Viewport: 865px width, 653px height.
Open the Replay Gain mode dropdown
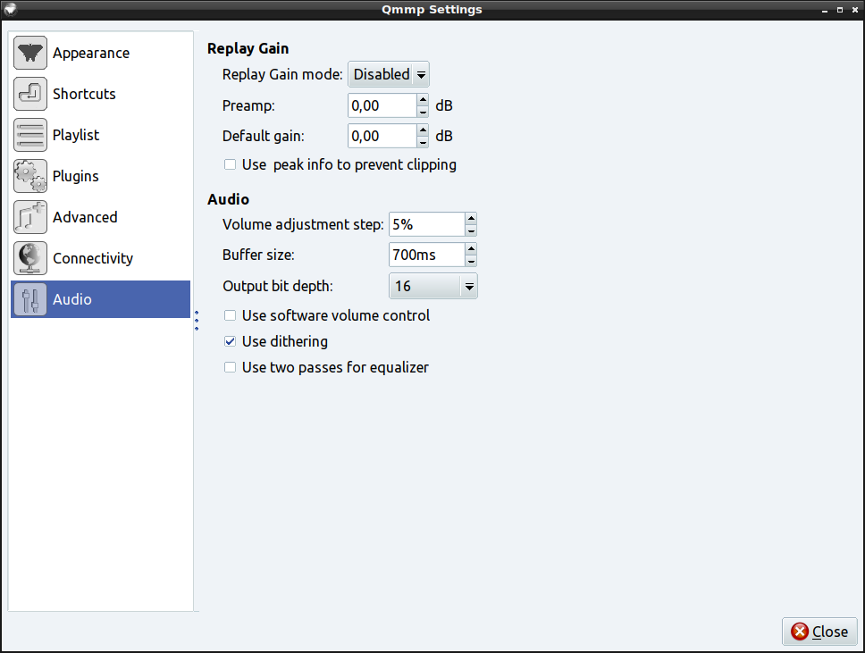click(389, 75)
